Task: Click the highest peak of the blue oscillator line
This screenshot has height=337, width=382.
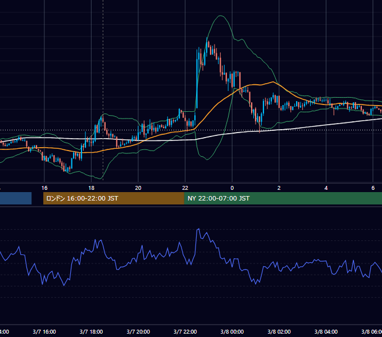Action: click(198, 229)
